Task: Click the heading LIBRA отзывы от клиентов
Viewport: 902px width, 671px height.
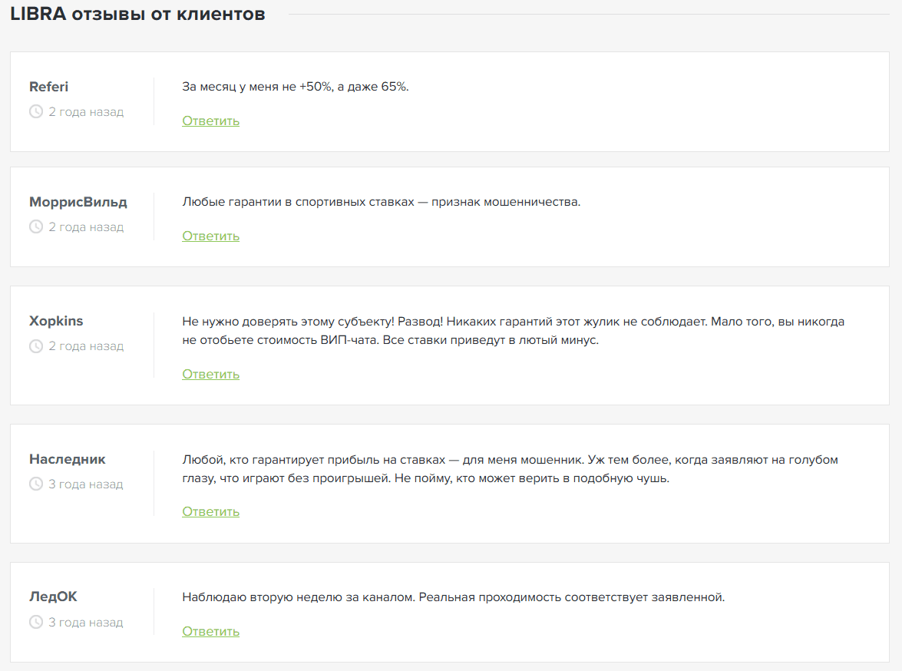Action: coord(137,14)
